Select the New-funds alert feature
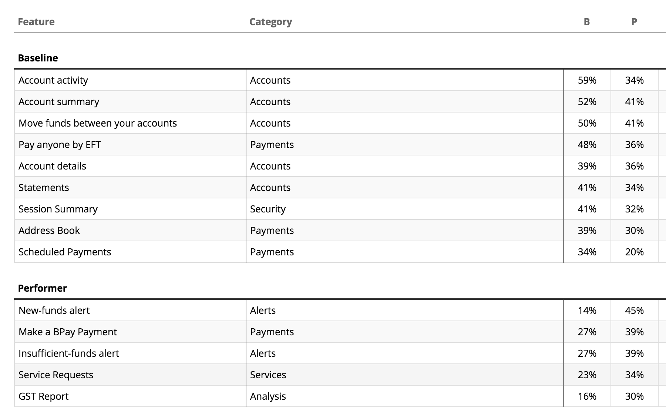This screenshot has height=416, width=666. click(x=54, y=311)
